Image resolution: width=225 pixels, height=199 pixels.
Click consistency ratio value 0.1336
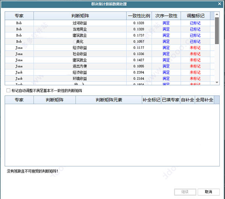[x=139, y=54]
